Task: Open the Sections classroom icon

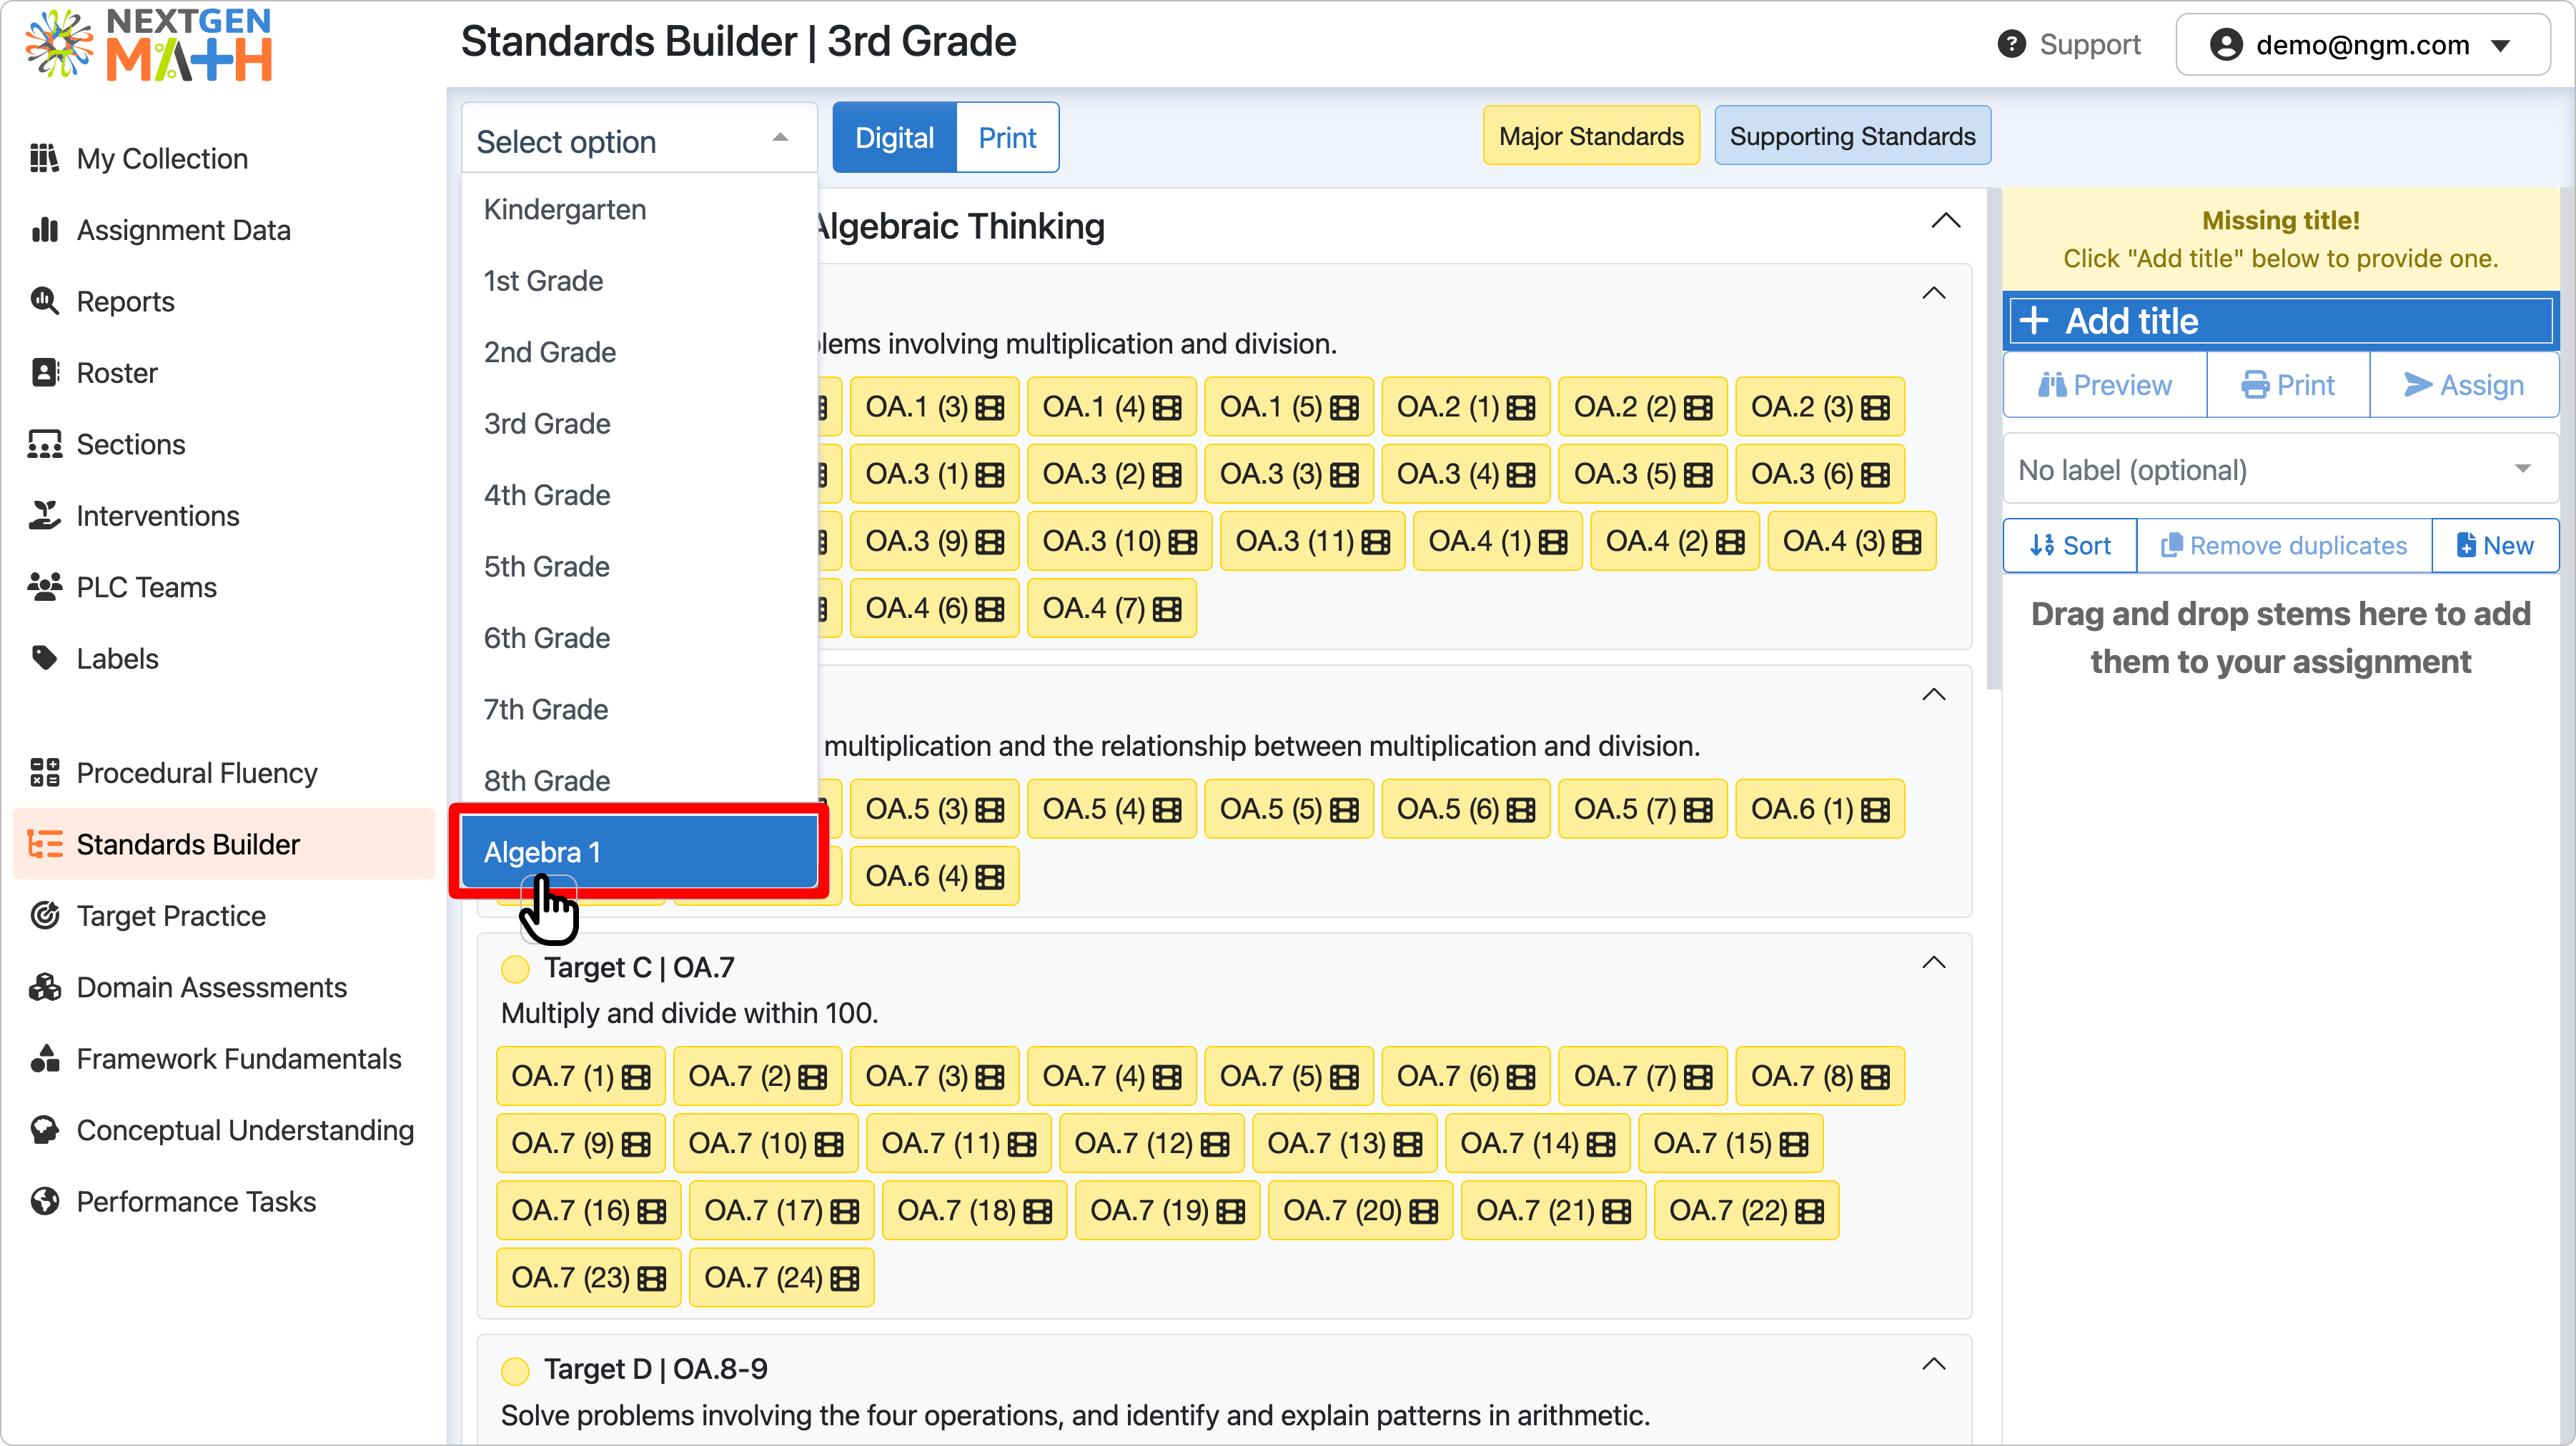Action: coord(44,444)
